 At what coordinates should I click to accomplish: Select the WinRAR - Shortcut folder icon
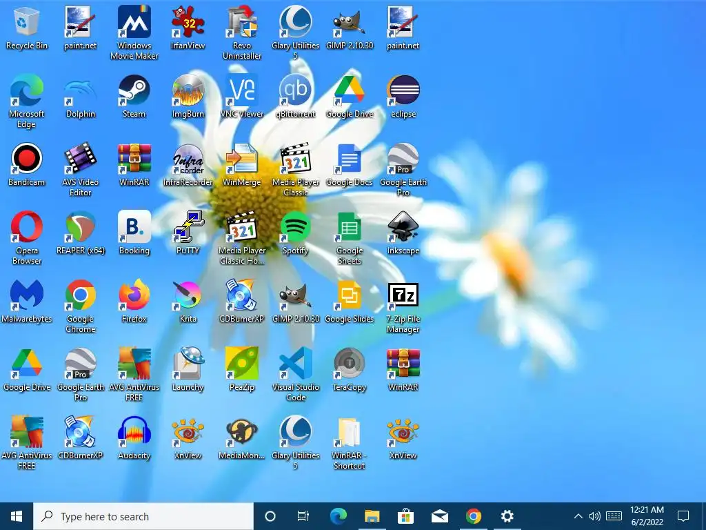(x=350, y=443)
